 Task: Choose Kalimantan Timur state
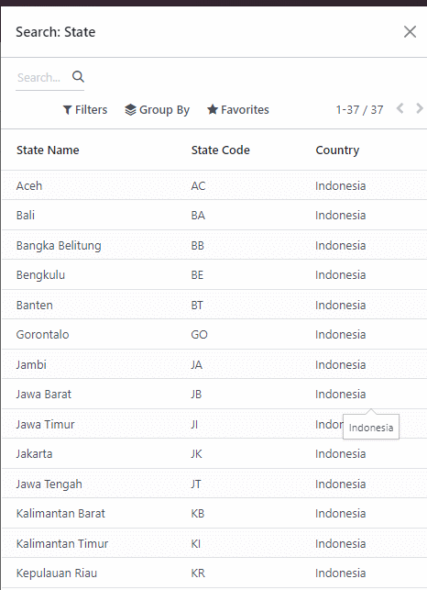214,543
